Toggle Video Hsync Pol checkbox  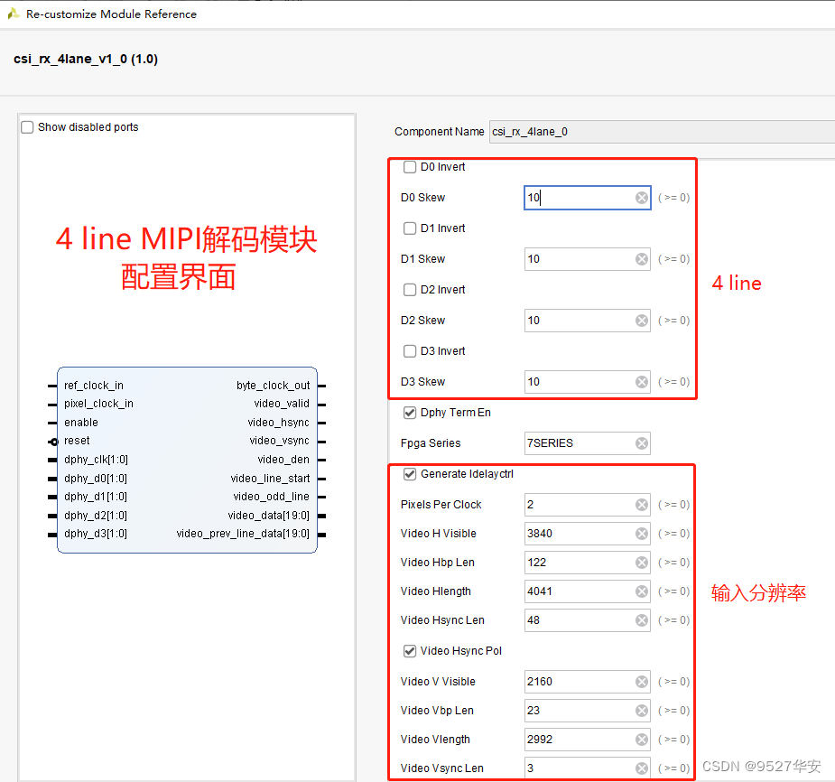410,651
